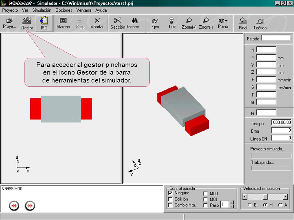Click the Trabajando progress bar
This screenshot has width=294, height=220.
coord(271,168)
